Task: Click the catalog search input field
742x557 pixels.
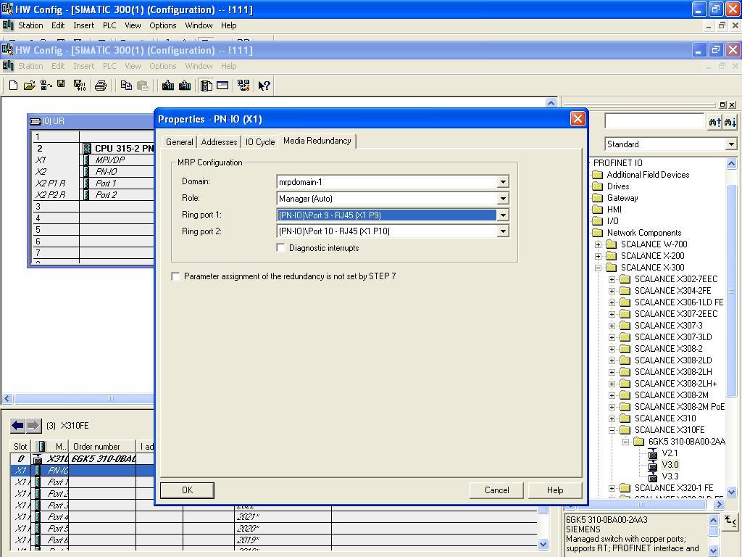Action: coord(654,122)
